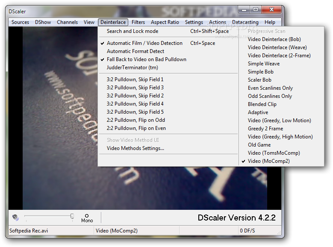Screen dimensions: 333x247
Task: Open the Aspect Ratio menu
Action: (x=165, y=22)
